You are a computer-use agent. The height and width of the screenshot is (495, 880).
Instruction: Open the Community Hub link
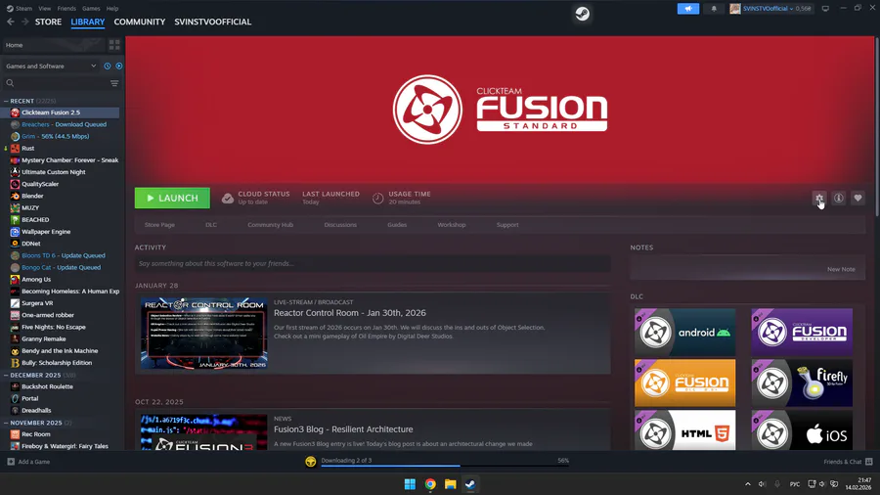point(270,224)
